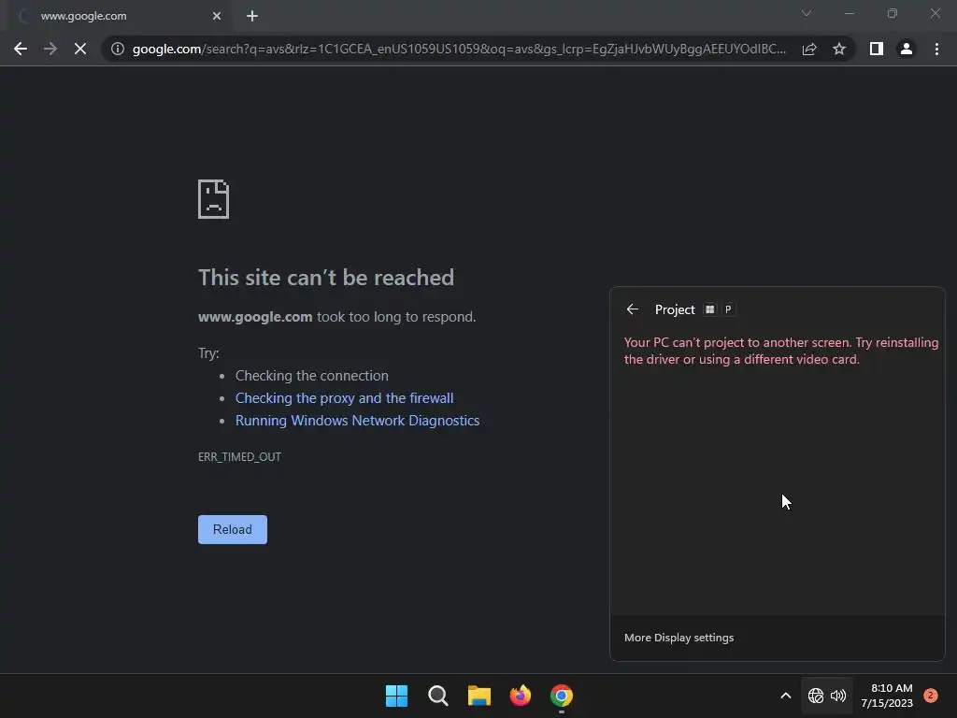Open Checking the proxy and the firewall

(x=344, y=398)
